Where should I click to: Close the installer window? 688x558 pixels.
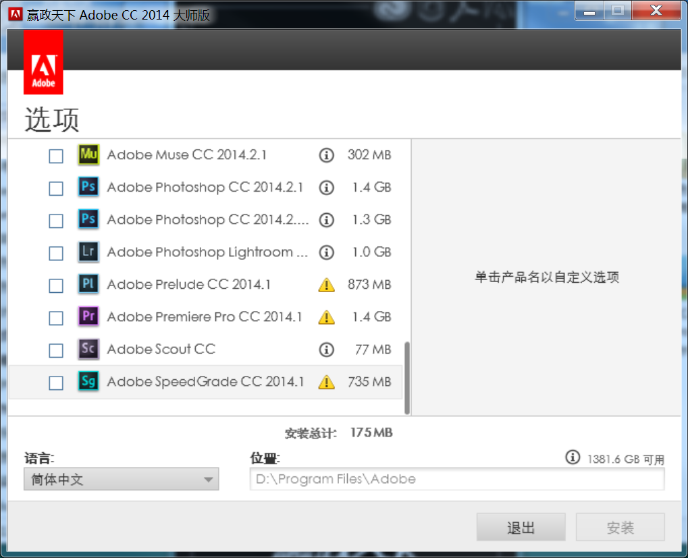coord(656,11)
